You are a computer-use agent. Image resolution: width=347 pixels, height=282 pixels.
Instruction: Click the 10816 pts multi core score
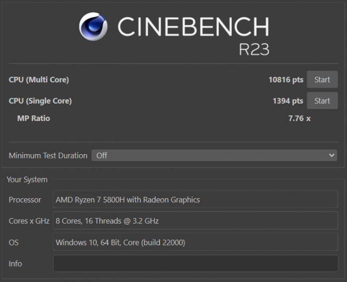286,79
